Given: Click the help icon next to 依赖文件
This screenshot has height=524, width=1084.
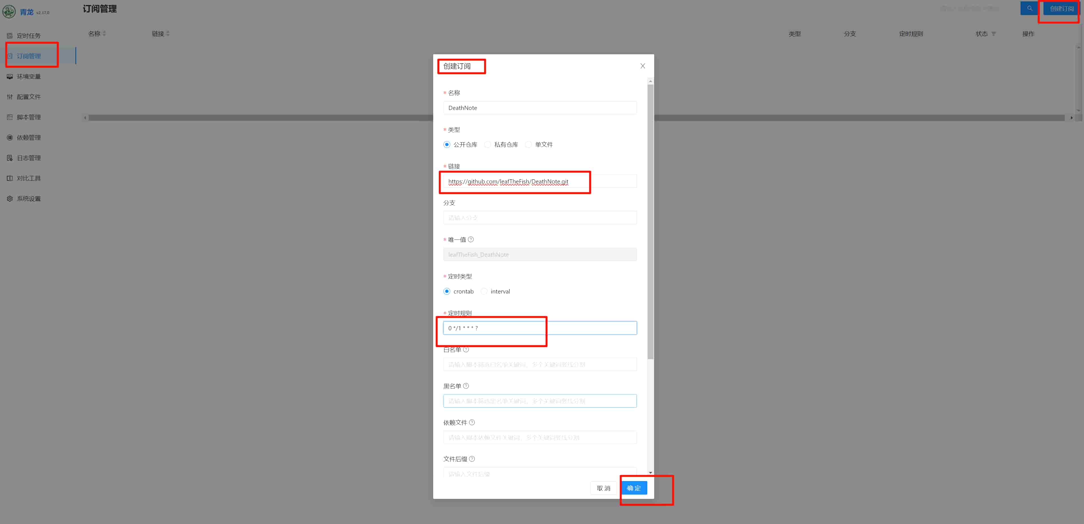Looking at the screenshot, I should [472, 423].
